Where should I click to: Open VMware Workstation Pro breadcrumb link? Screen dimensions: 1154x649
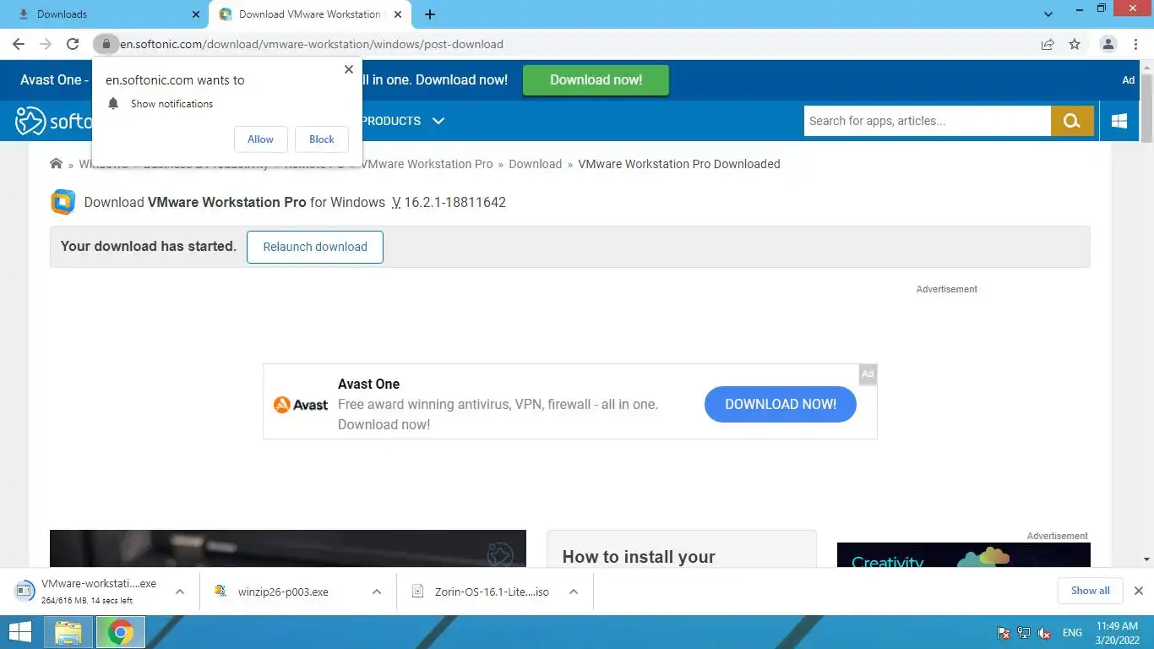[427, 164]
